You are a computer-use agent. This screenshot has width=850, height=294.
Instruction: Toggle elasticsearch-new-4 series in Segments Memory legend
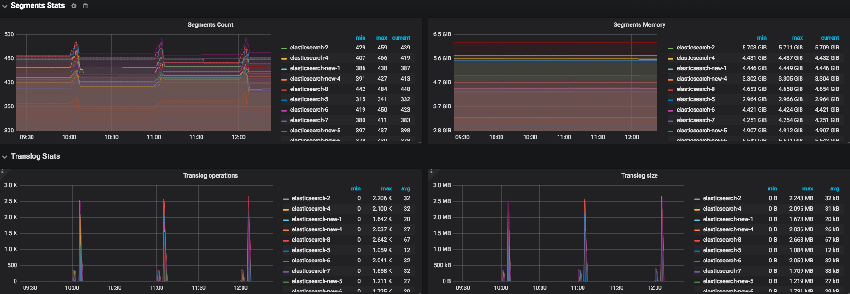701,79
